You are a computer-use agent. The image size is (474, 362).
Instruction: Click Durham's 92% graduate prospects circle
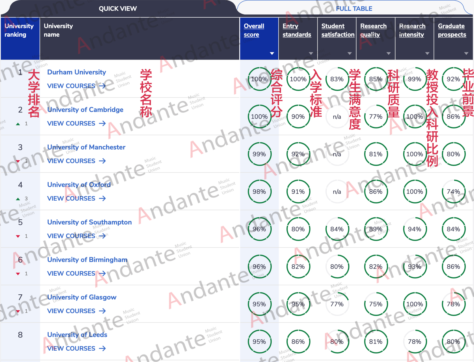tap(453, 79)
